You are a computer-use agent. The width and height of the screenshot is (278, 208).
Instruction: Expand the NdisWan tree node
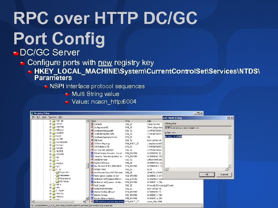50,127
